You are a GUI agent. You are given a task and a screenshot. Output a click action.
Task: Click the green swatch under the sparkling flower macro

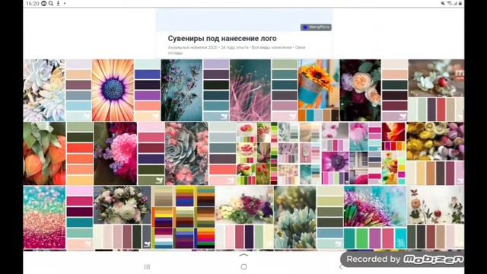point(362,238)
